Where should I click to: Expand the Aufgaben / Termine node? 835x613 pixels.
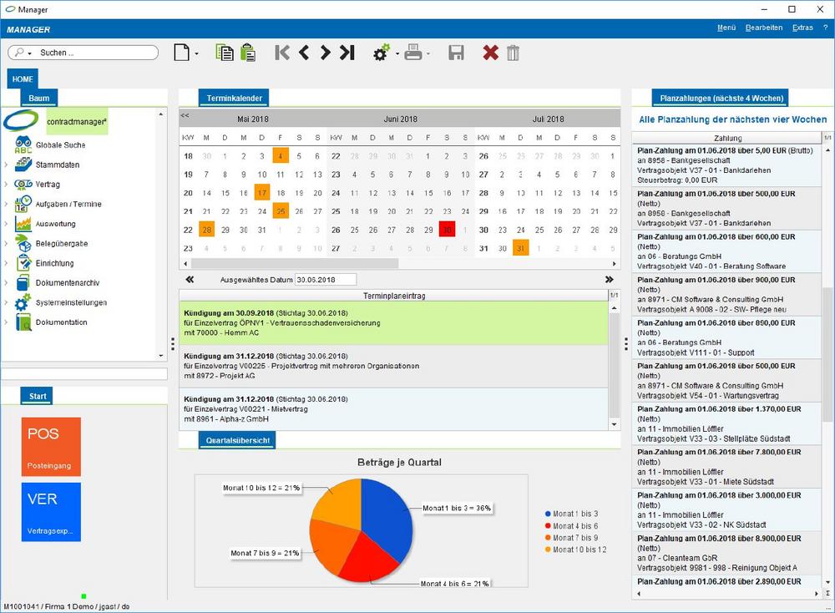pos(6,204)
